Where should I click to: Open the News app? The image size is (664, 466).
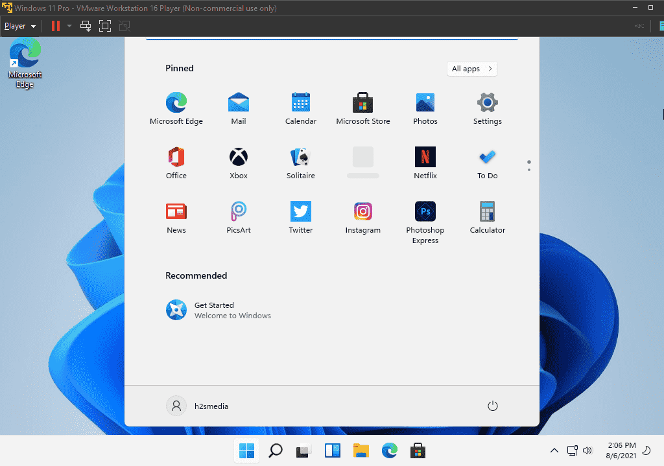point(176,218)
